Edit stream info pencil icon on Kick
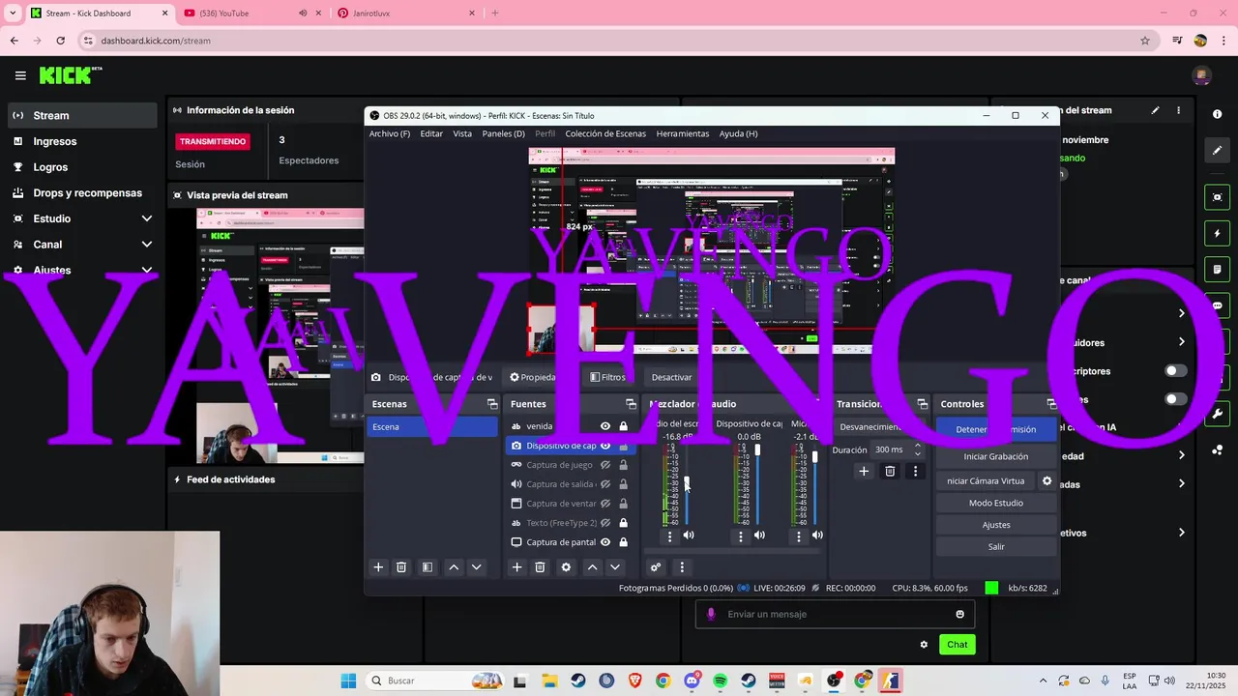 coord(1155,110)
